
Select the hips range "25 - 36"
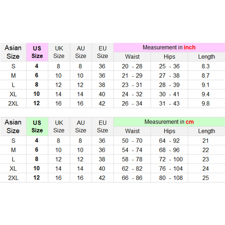click(x=169, y=66)
